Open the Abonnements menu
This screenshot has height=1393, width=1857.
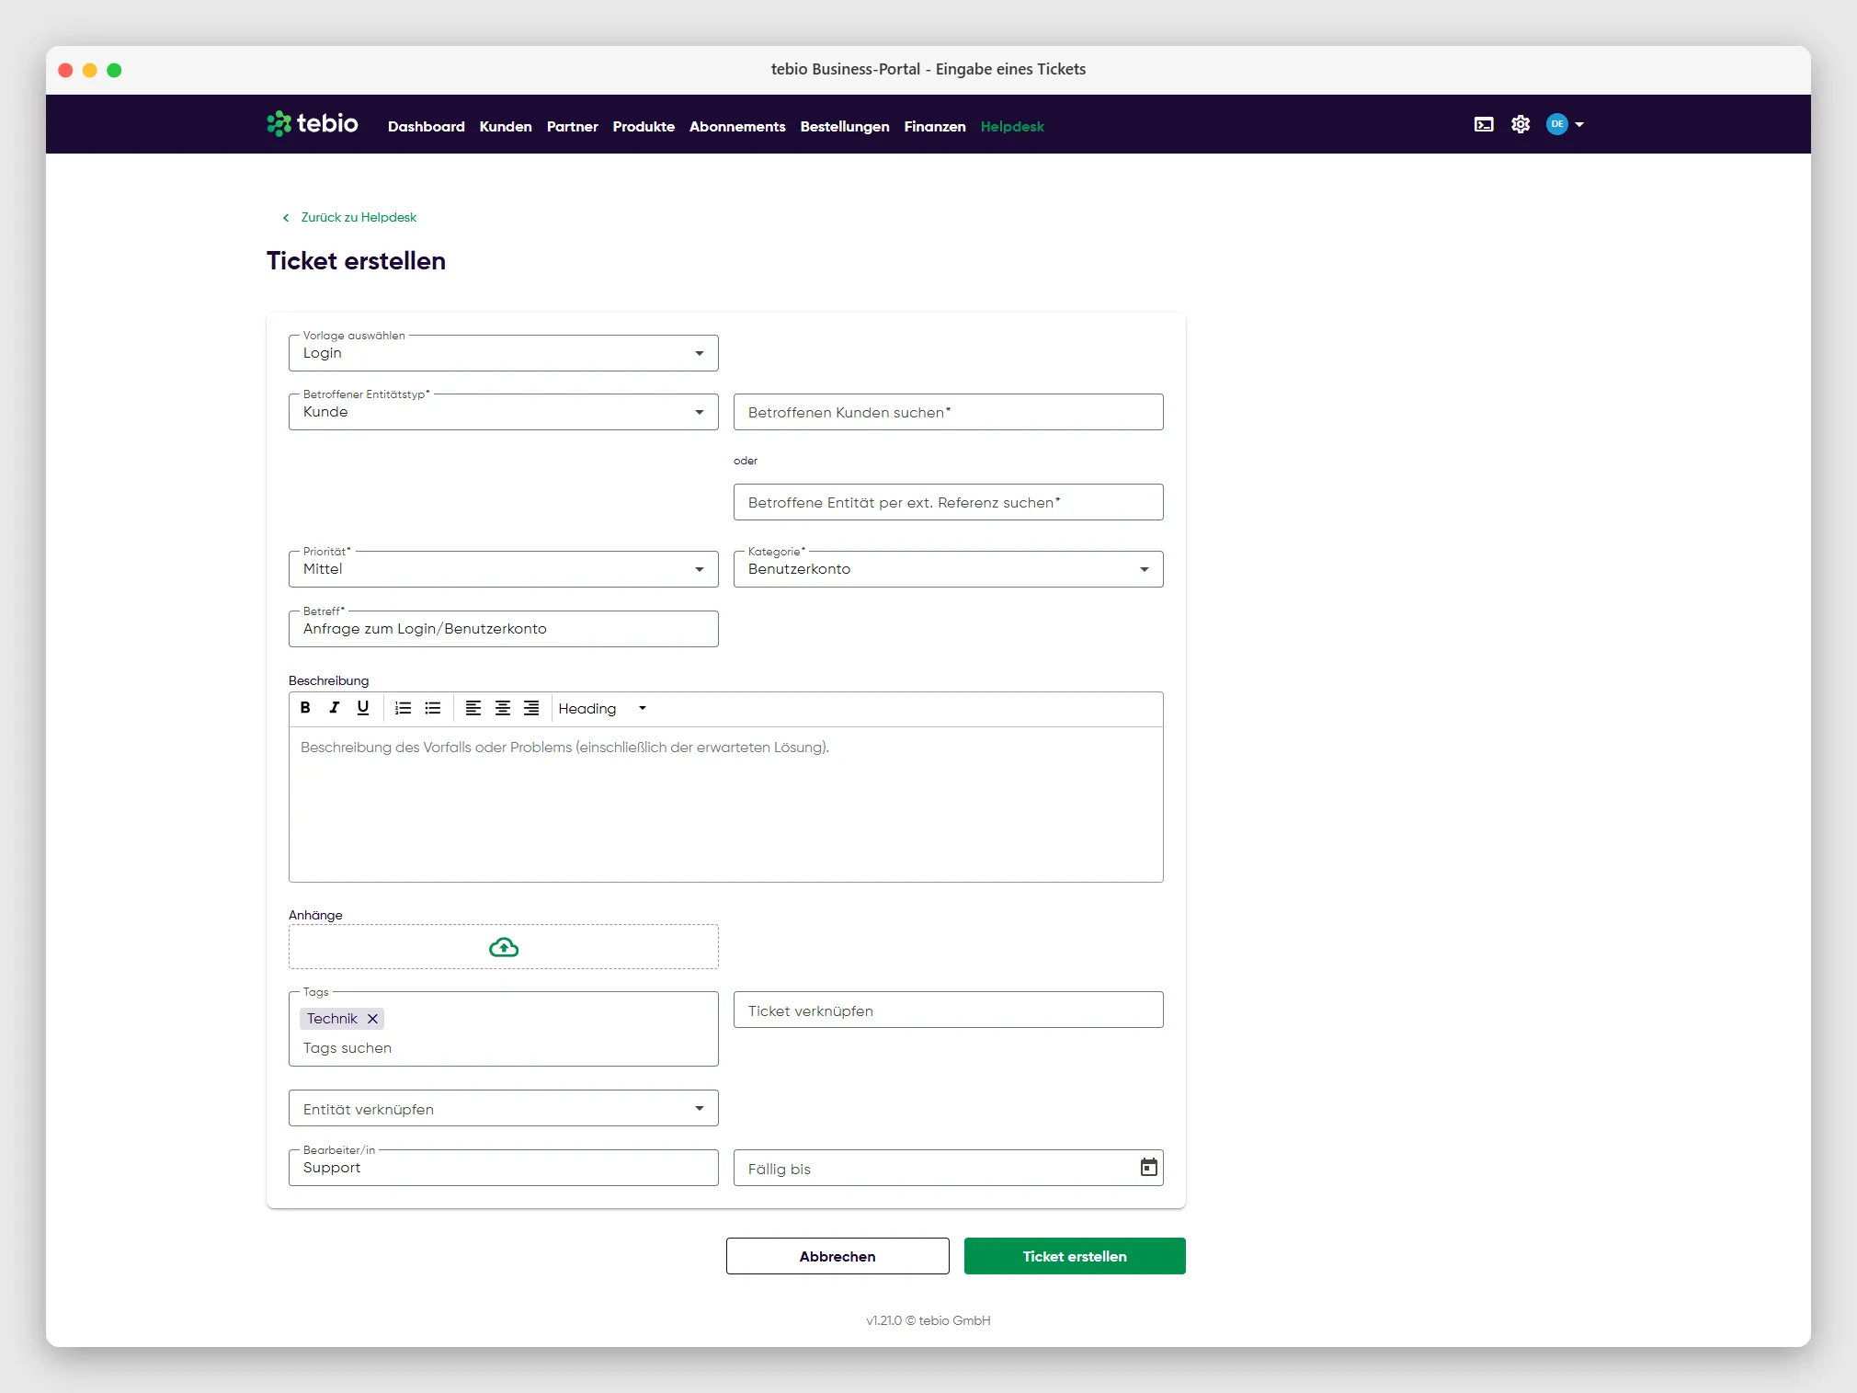[x=737, y=127]
